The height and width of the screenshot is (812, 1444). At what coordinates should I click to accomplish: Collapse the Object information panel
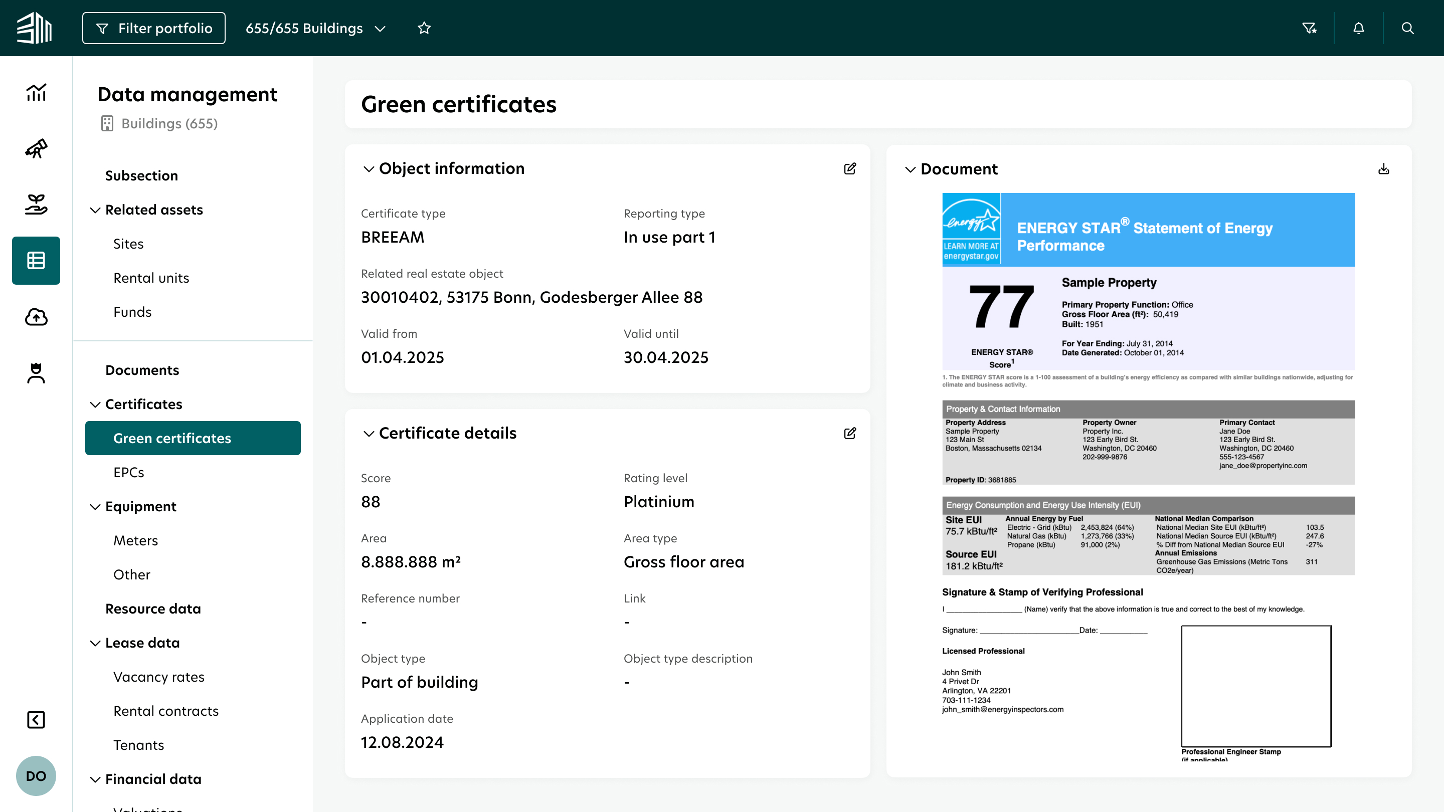click(369, 169)
